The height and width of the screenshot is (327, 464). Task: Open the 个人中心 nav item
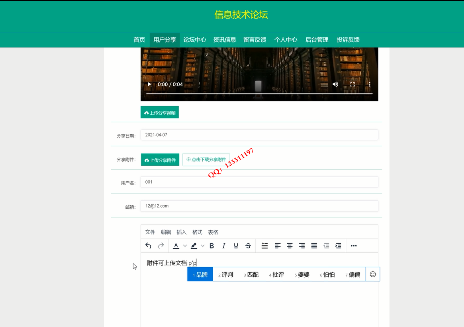(286, 40)
